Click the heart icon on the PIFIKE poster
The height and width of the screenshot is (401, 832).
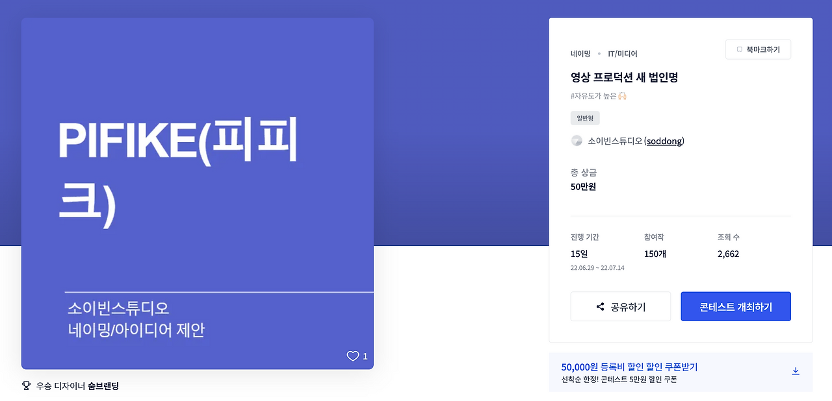pyautogui.click(x=353, y=356)
